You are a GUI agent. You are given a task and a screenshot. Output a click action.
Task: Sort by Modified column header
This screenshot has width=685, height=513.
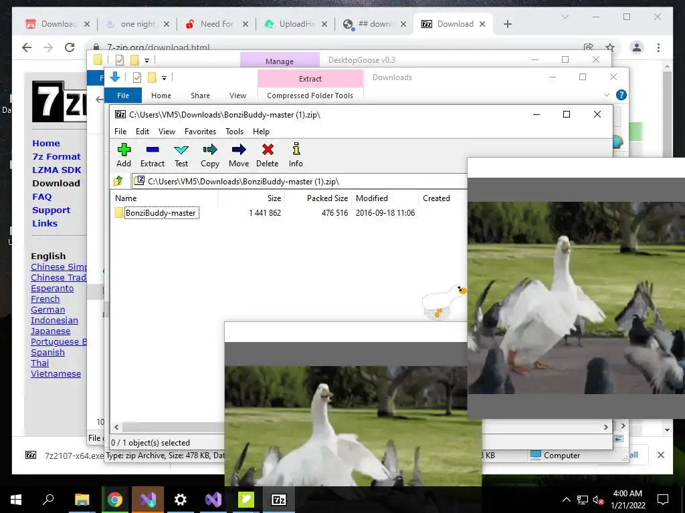[385, 198]
